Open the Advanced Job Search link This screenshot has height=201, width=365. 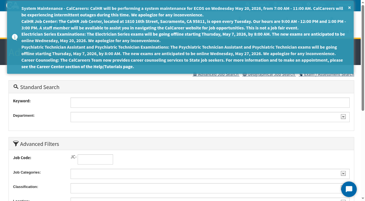[x=216, y=74]
